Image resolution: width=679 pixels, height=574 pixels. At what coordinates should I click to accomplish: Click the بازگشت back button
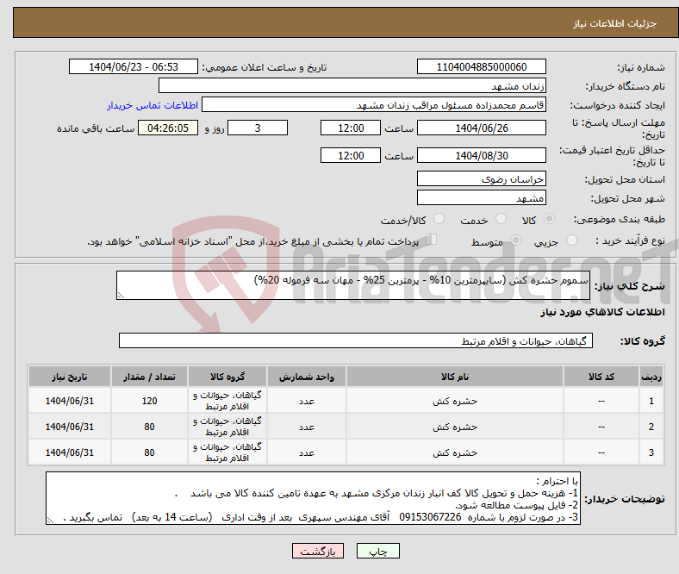pyautogui.click(x=318, y=551)
